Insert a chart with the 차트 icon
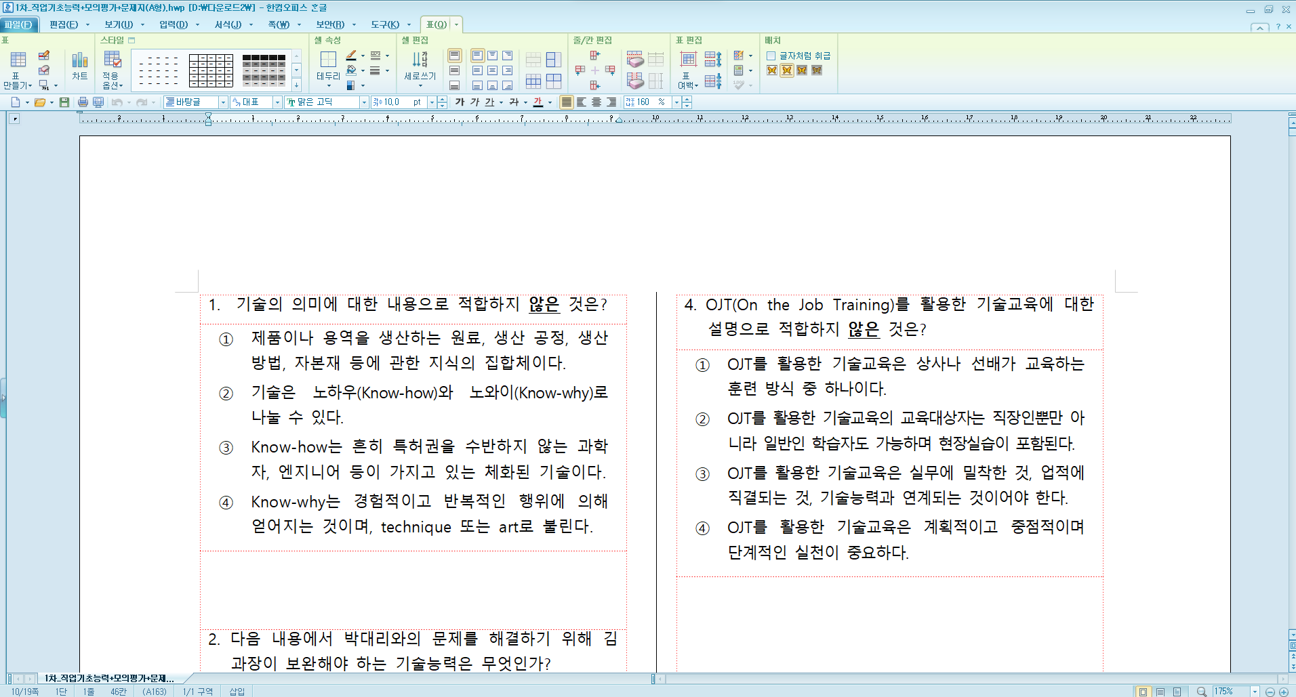Screen dimensions: 1296x697 (x=79, y=66)
